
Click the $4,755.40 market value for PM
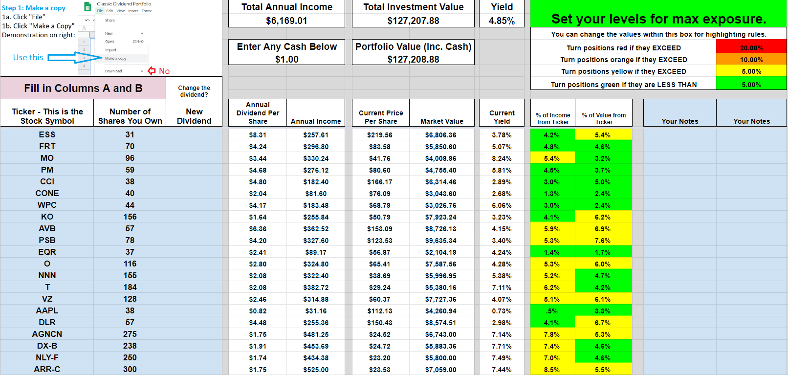coord(442,170)
